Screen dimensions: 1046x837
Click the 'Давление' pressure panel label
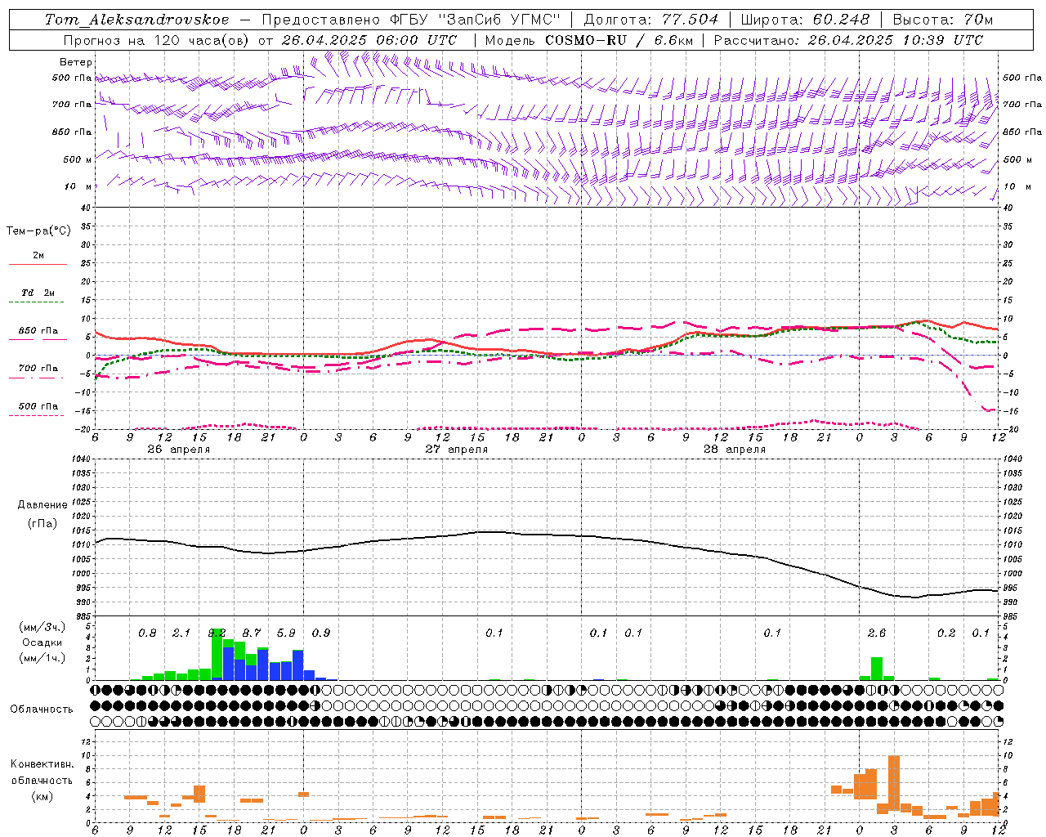click(42, 505)
